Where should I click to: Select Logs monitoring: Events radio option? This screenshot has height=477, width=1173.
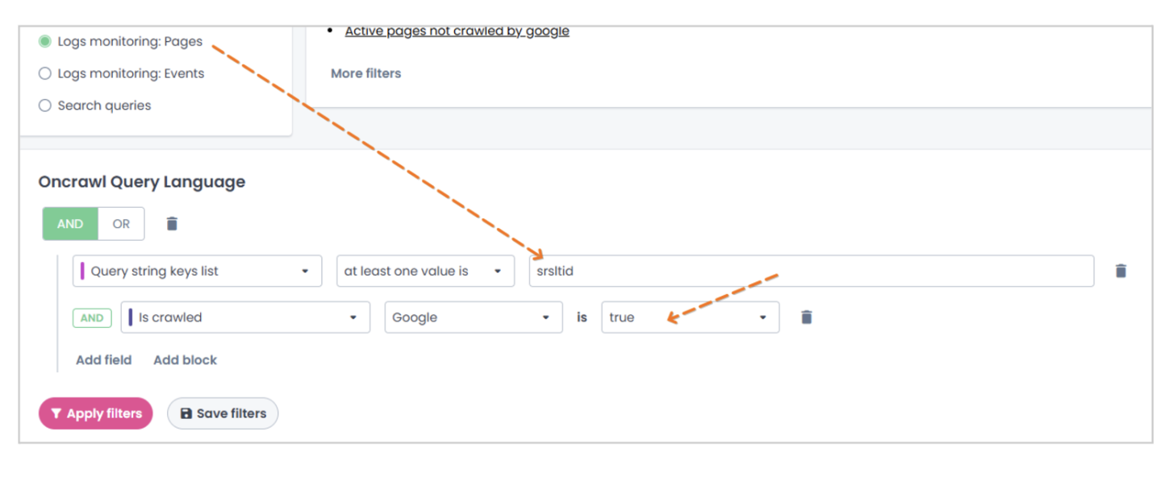click(45, 73)
